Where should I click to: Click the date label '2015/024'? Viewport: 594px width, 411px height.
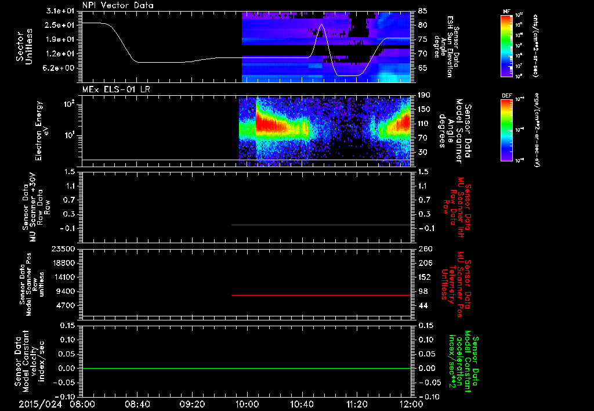(41, 404)
